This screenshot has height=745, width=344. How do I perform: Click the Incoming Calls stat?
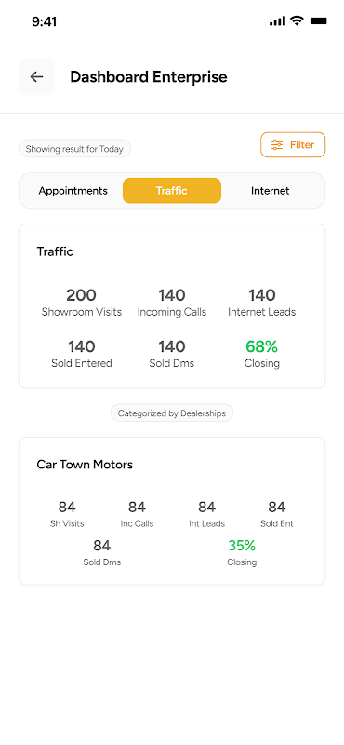tap(172, 302)
